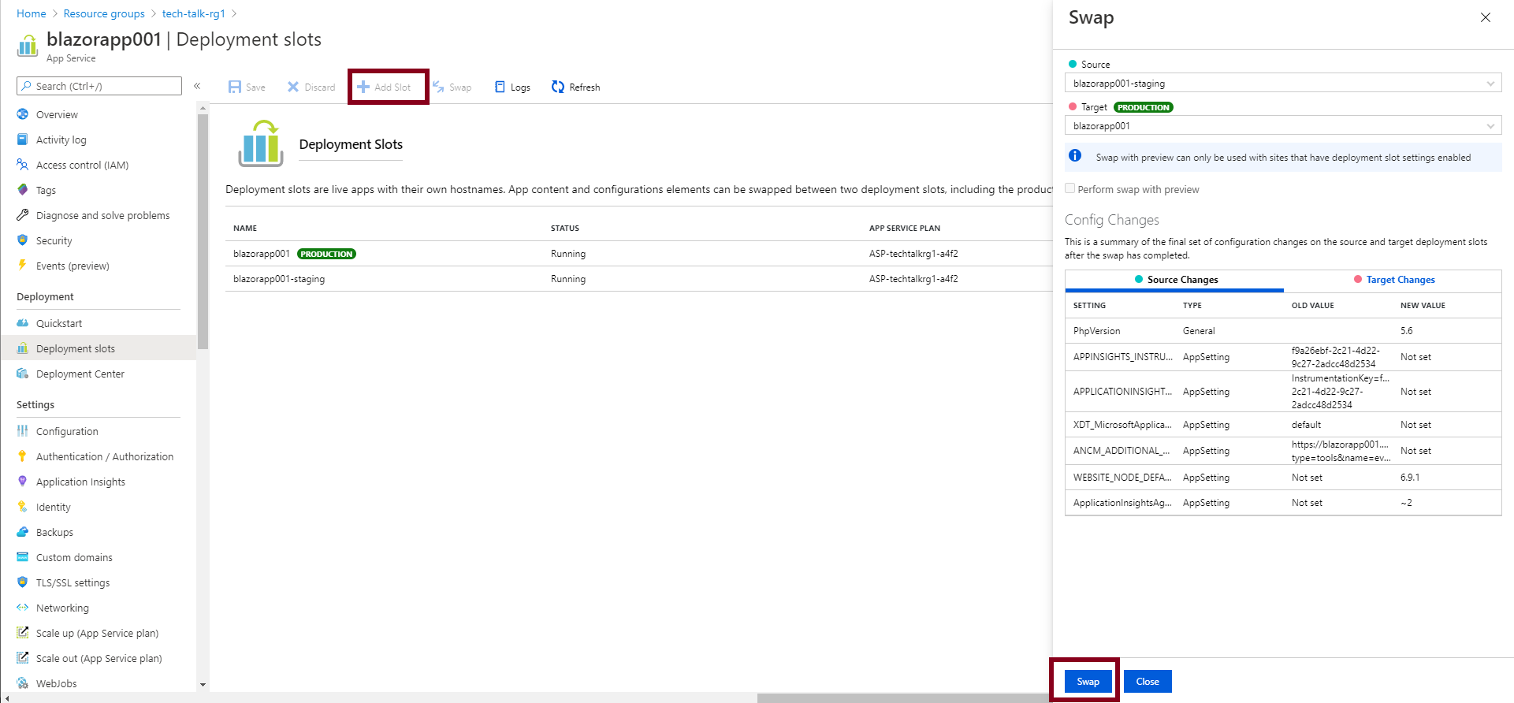1514x703 pixels.
Task: Click the NAME column header
Action: (x=245, y=229)
